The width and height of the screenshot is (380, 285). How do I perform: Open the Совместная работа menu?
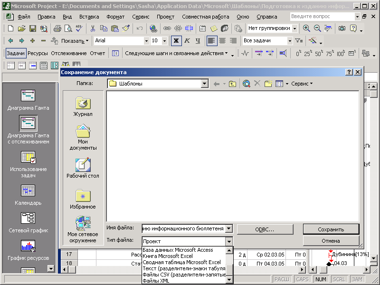(x=206, y=17)
